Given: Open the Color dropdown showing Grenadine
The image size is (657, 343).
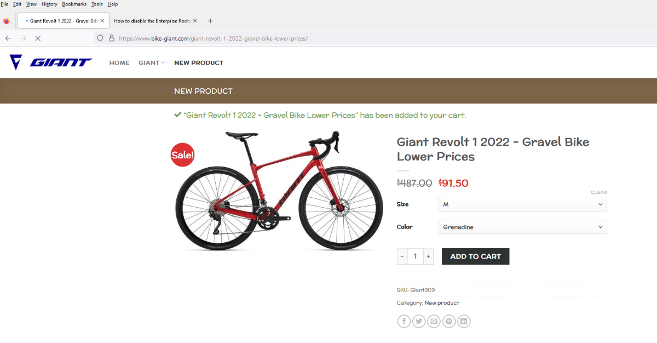Looking at the screenshot, I should coord(522,227).
